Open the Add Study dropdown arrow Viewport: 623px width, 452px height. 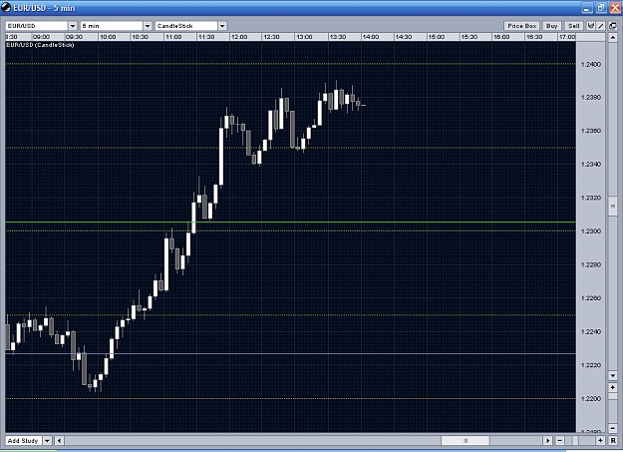(47, 440)
